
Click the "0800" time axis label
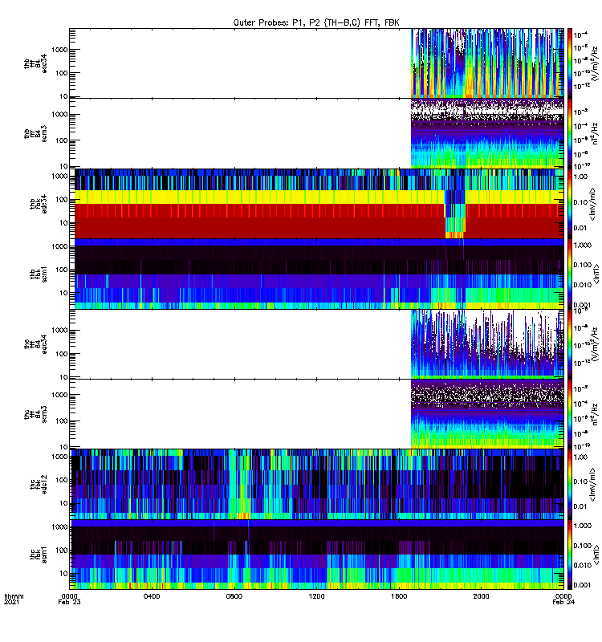point(234,596)
